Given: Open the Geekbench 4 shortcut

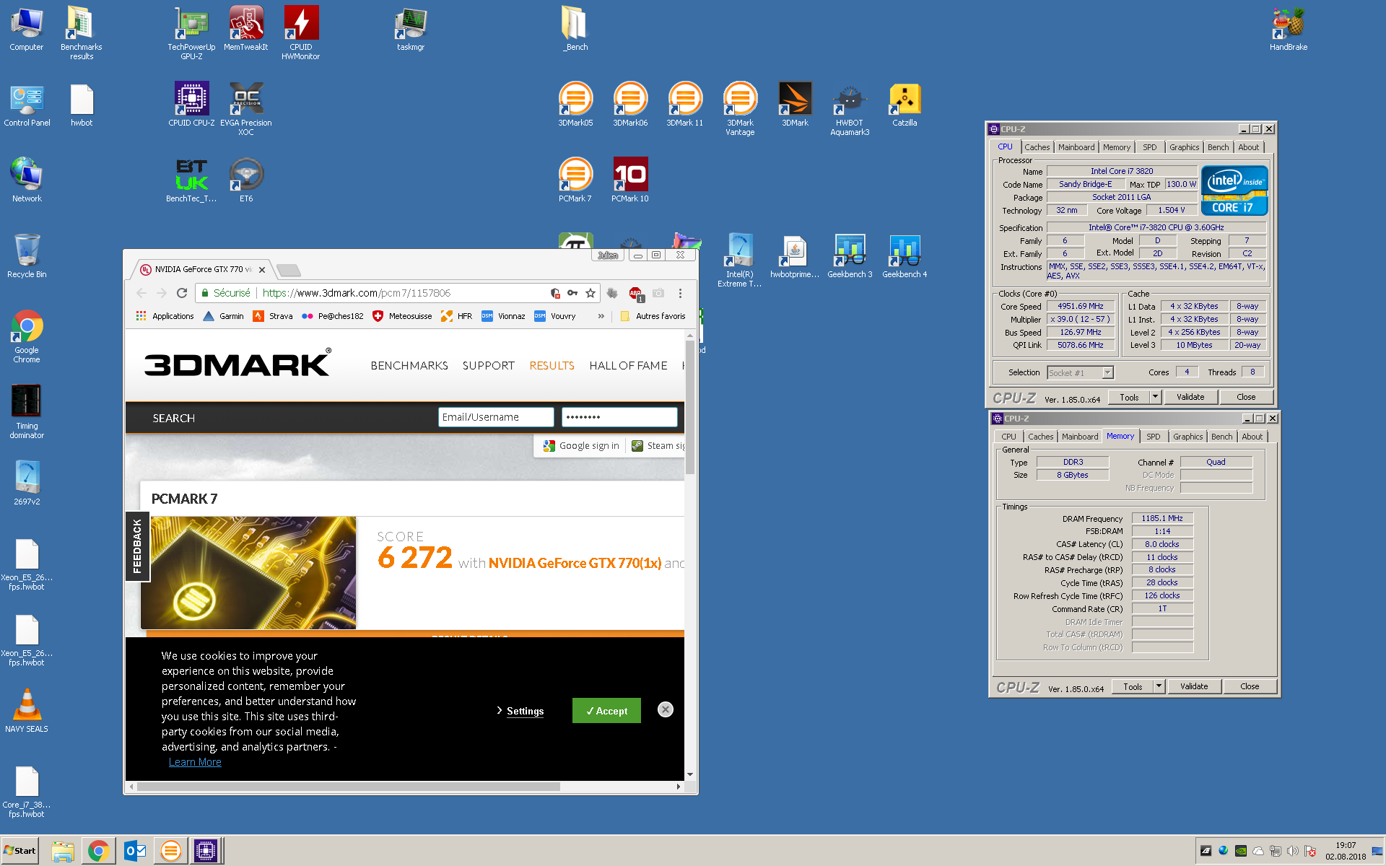Looking at the screenshot, I should pos(905,255).
